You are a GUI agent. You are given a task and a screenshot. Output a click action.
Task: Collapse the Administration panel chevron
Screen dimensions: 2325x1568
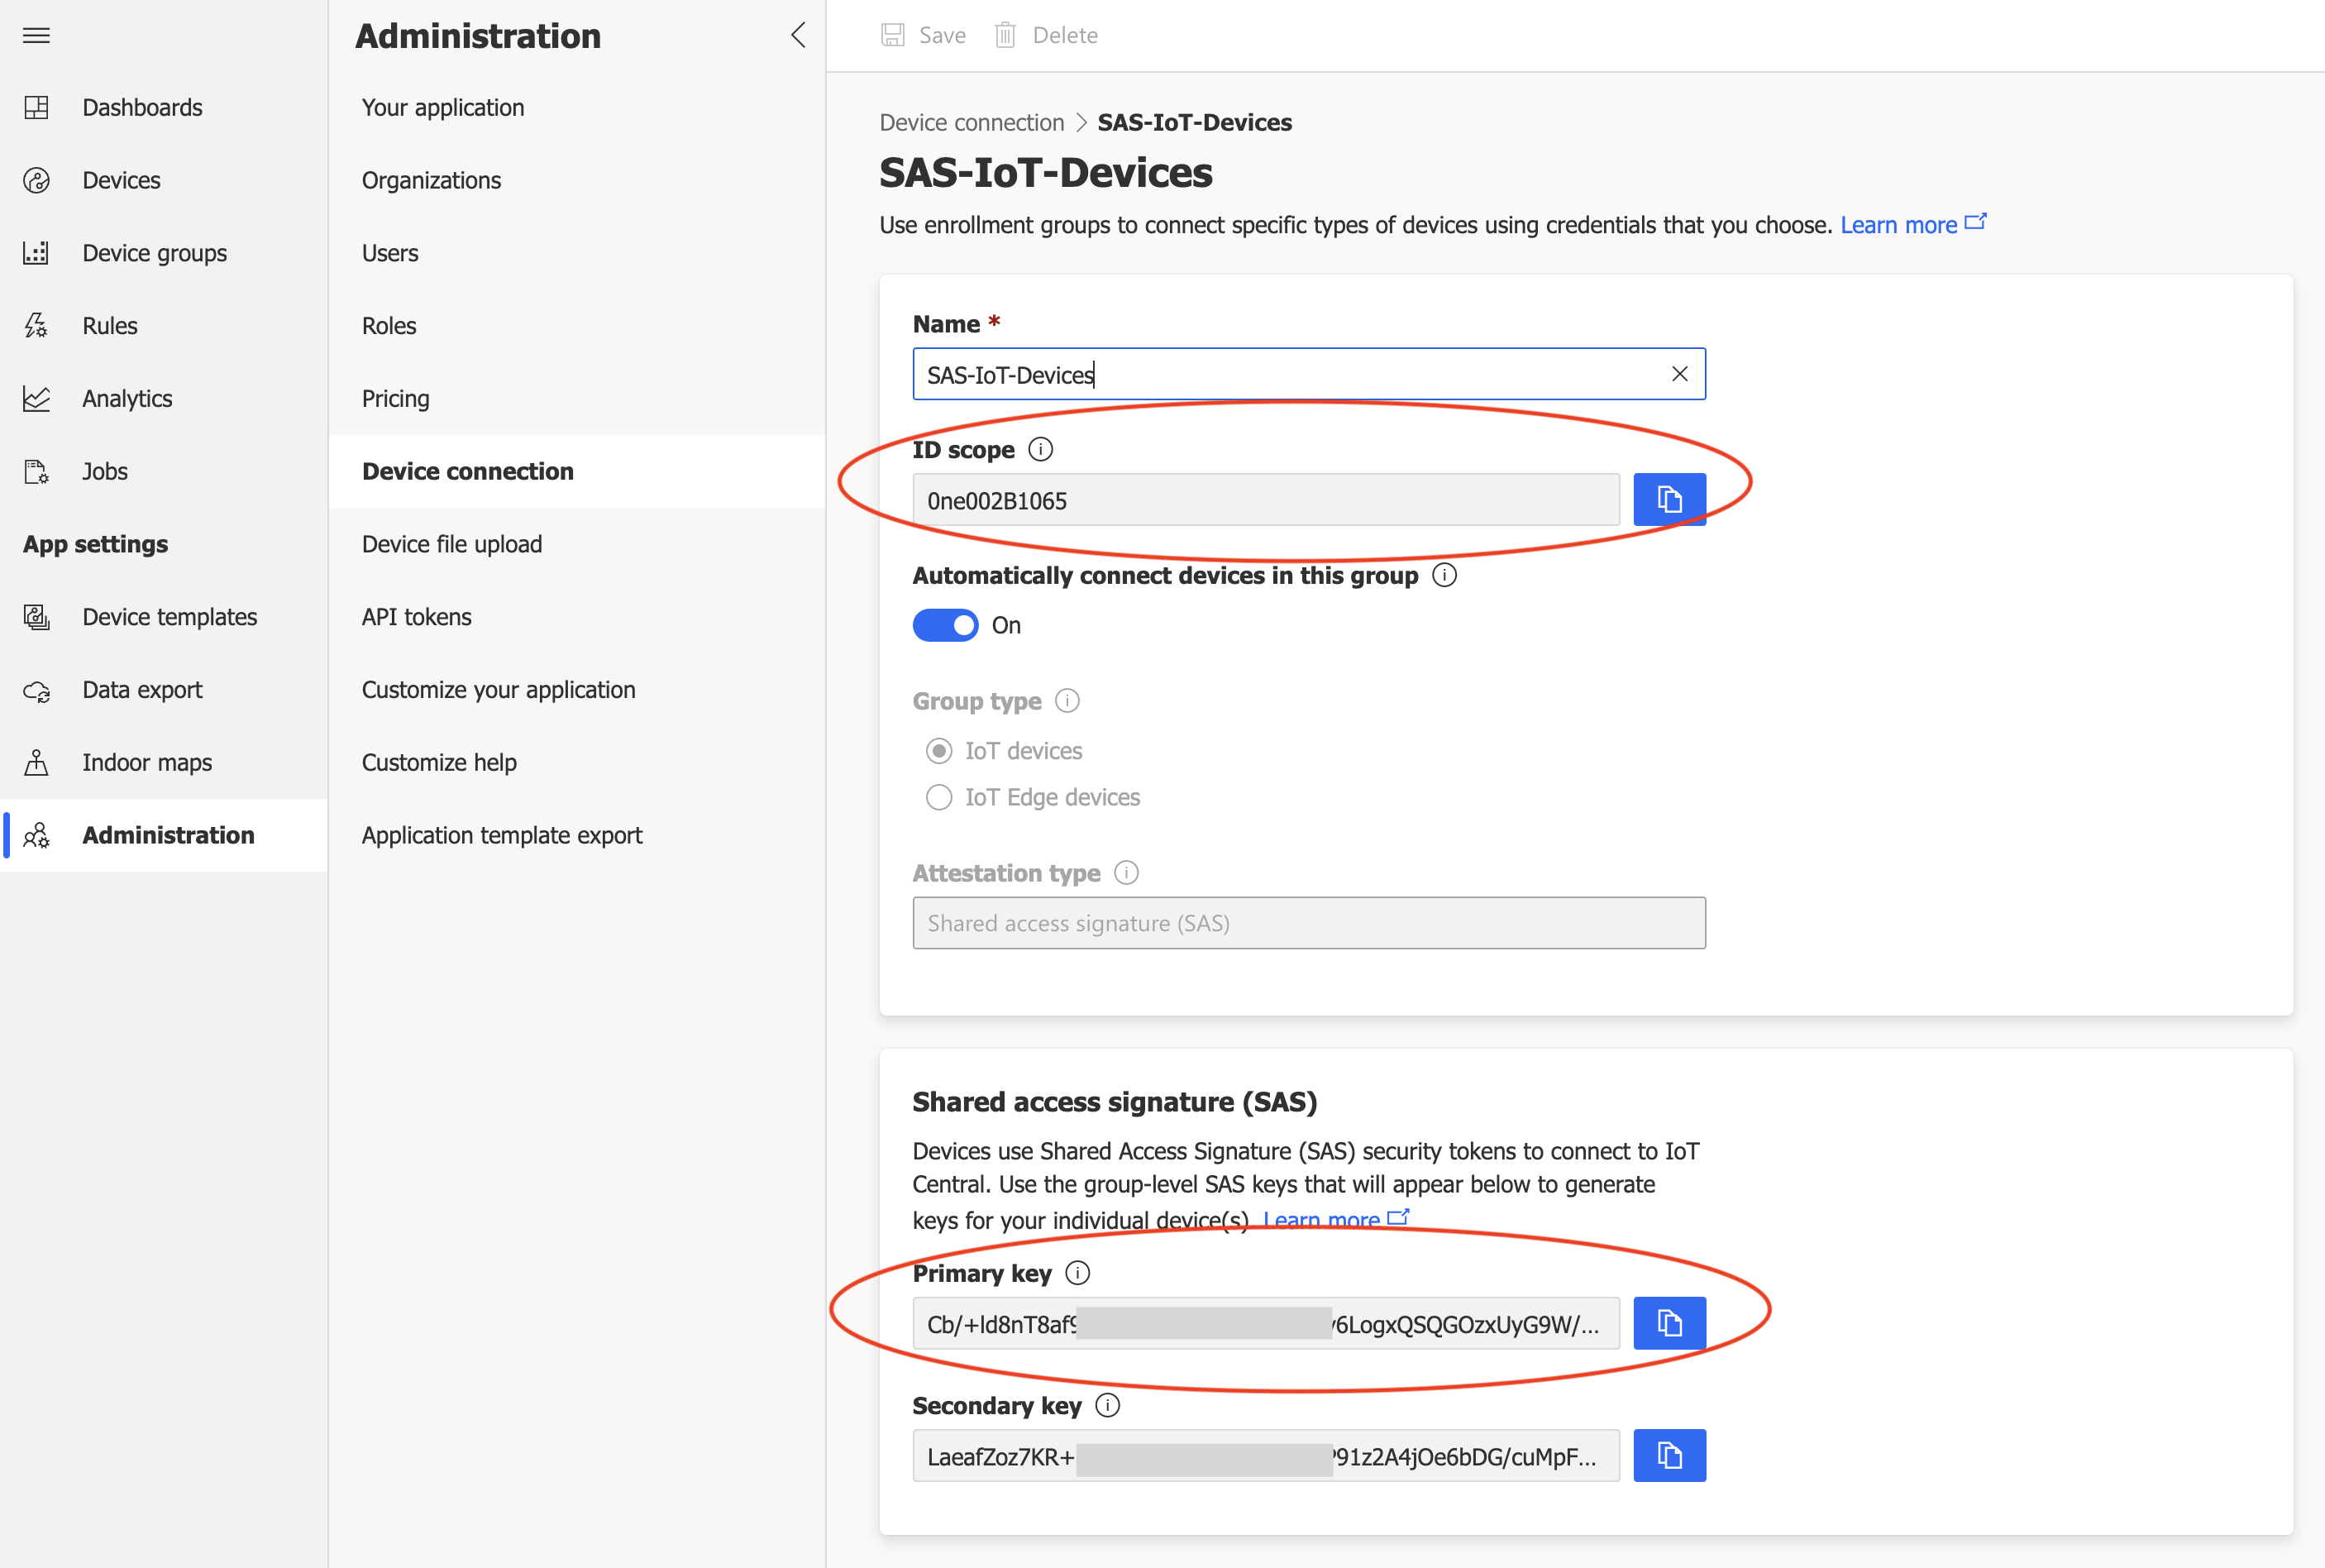pyautogui.click(x=798, y=36)
